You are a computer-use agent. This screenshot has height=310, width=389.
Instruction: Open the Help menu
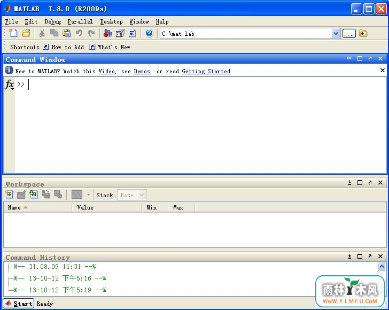point(162,22)
